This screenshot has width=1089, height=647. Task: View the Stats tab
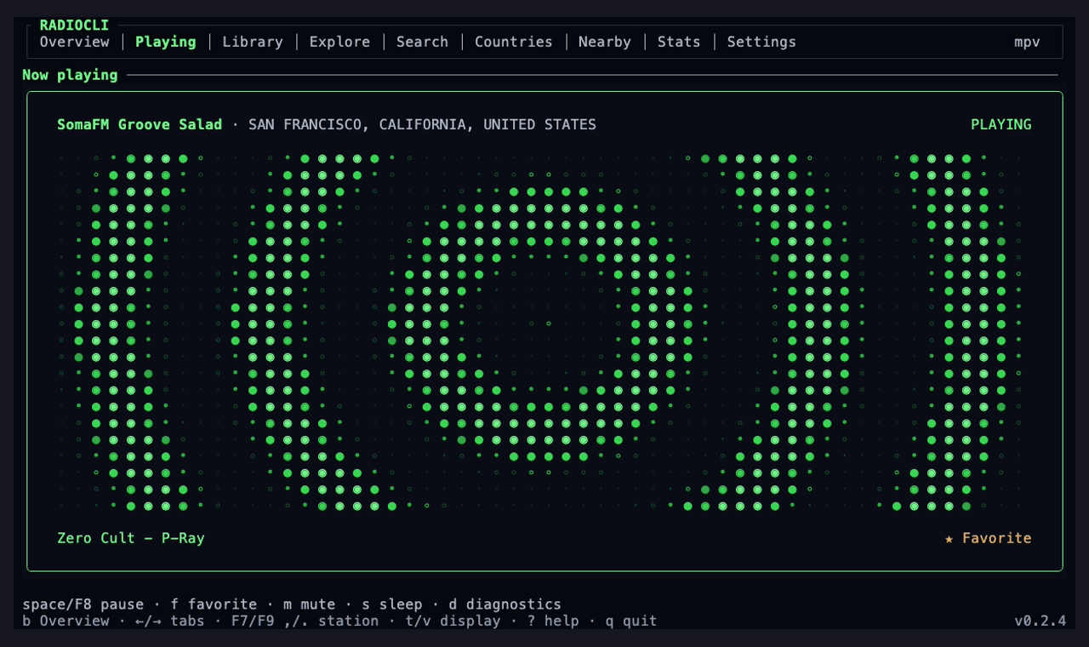click(679, 42)
